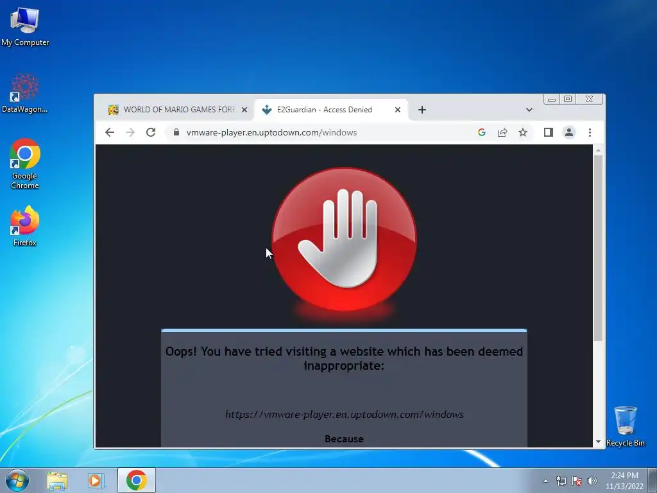Select My Computer desktop icon
This screenshot has height=493, width=657.
pyautogui.click(x=25, y=27)
